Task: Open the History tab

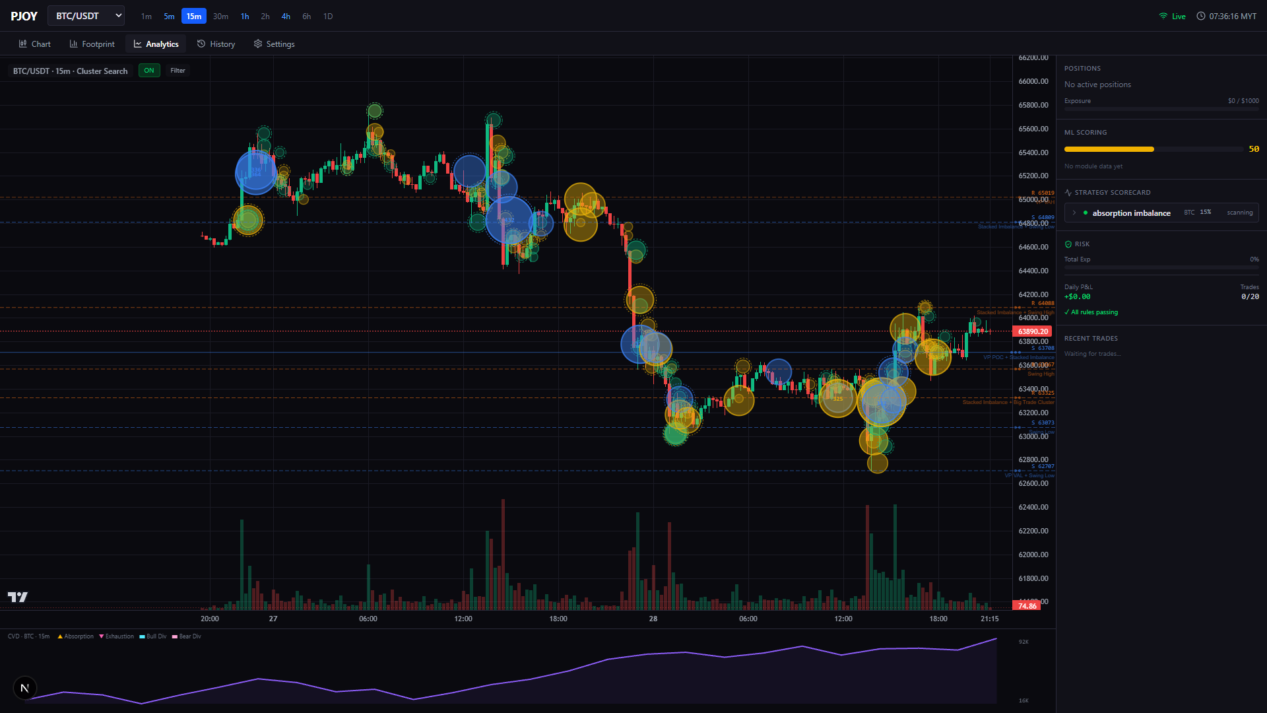Action: click(x=216, y=44)
